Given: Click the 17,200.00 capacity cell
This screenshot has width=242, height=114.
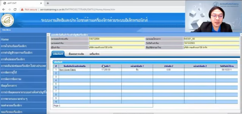Looking at the screenshot, I should click(106, 70).
